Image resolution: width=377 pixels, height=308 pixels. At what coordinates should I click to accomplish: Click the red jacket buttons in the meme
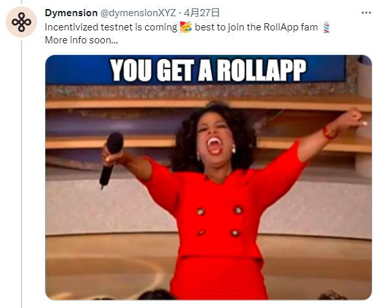coord(218,222)
